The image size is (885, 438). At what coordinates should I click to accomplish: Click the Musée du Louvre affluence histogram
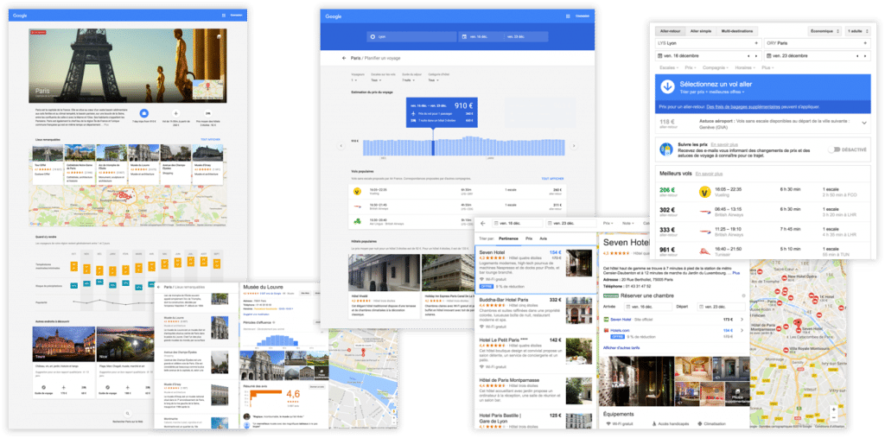click(277, 341)
